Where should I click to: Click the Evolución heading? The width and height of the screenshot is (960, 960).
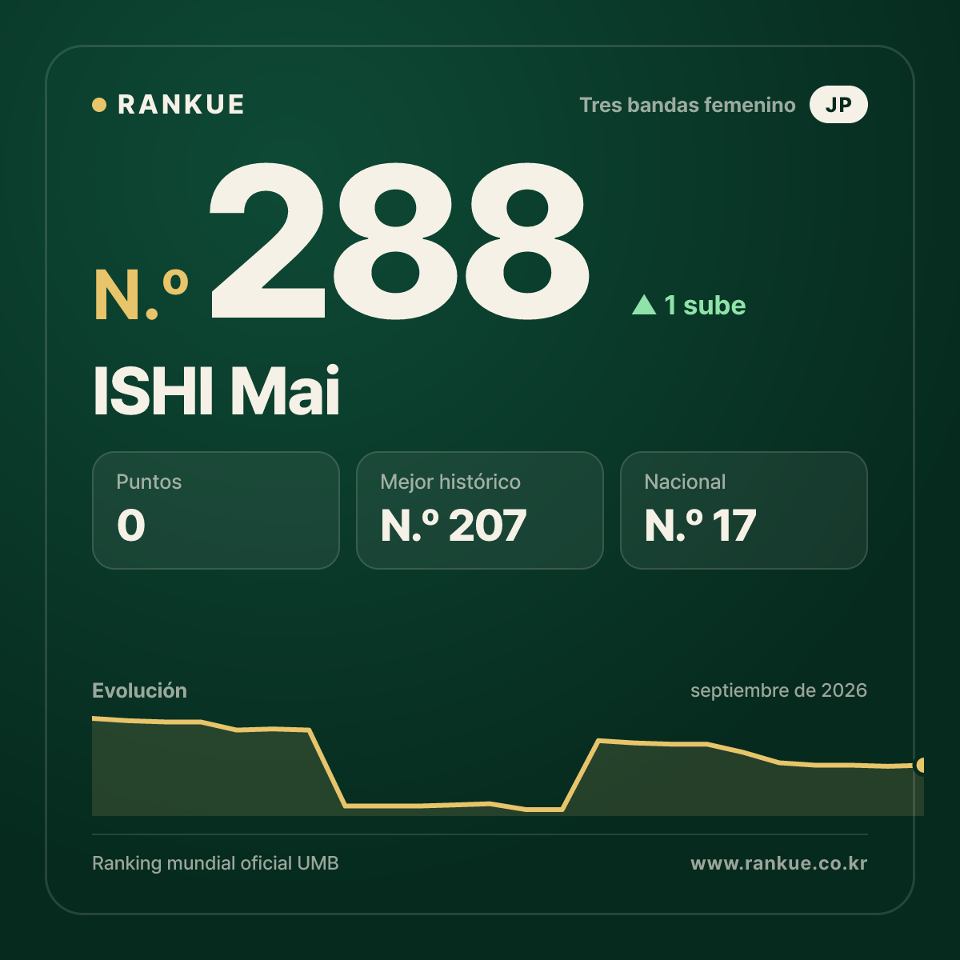pos(139,690)
